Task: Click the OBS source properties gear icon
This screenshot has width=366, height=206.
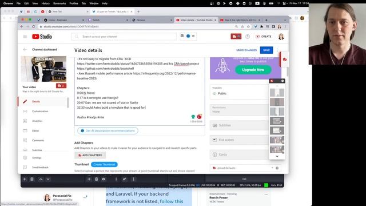Action: [x=104, y=179]
